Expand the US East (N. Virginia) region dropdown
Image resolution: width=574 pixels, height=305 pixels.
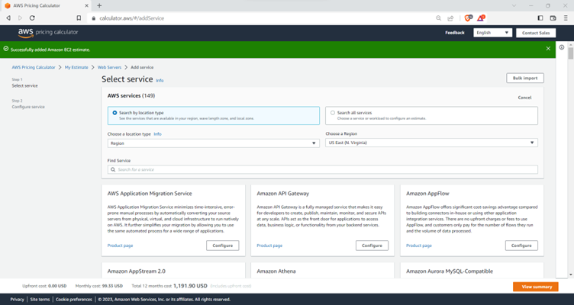coord(431,143)
